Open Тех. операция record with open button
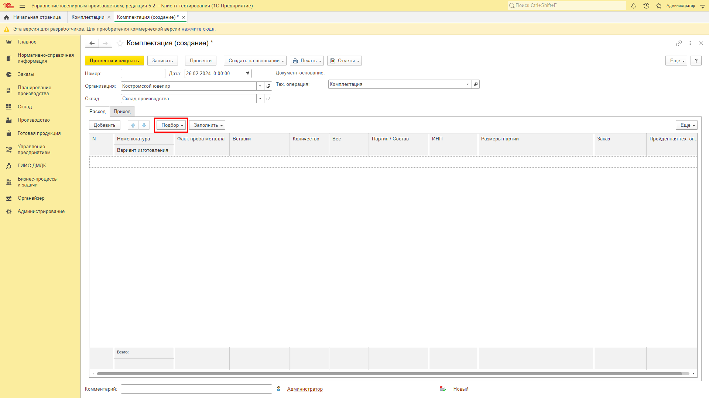This screenshot has height=398, width=709. pyautogui.click(x=476, y=84)
